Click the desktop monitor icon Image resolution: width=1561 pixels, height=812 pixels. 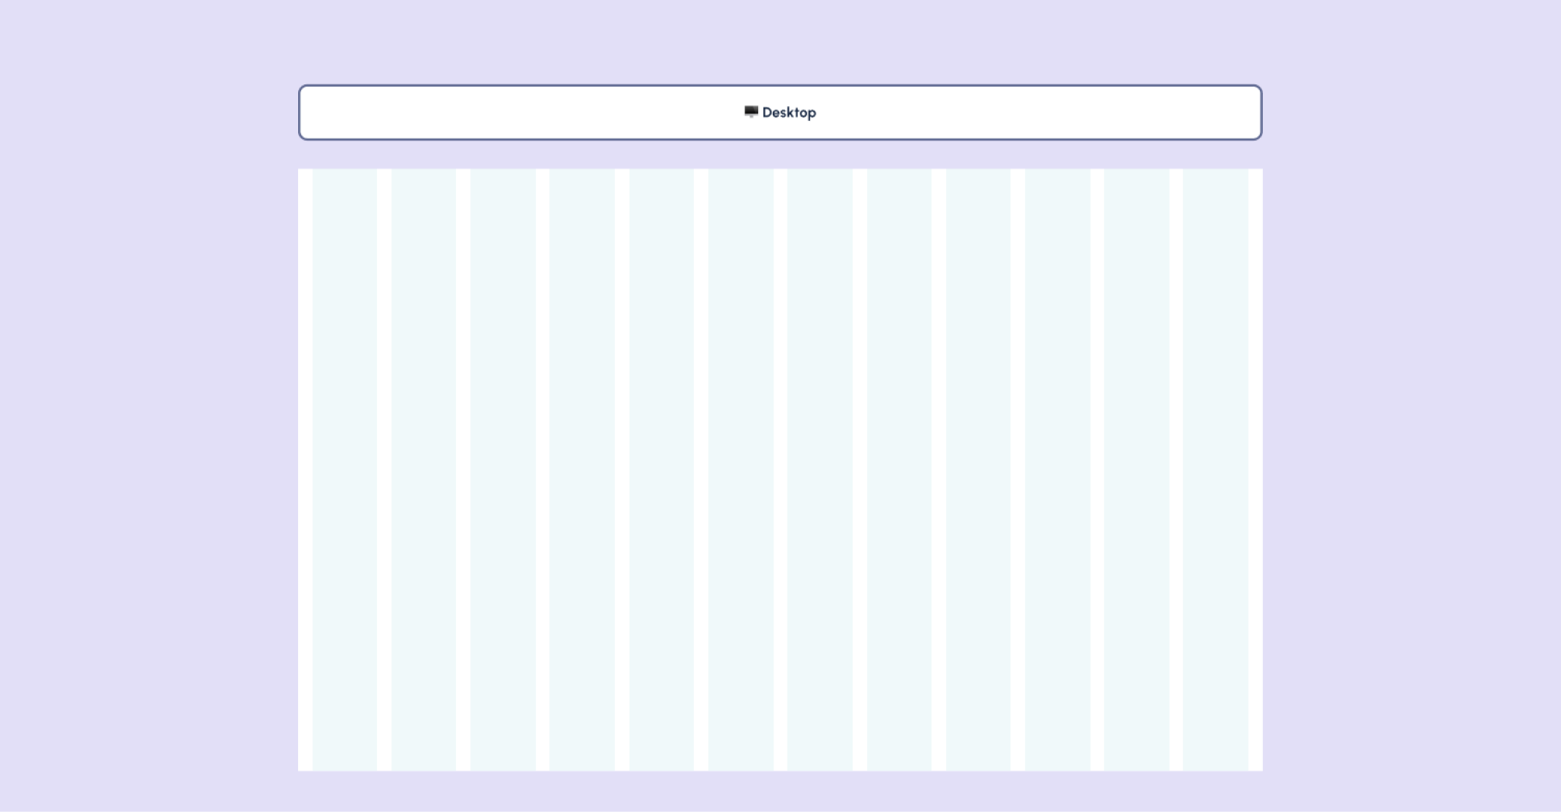[x=751, y=112]
